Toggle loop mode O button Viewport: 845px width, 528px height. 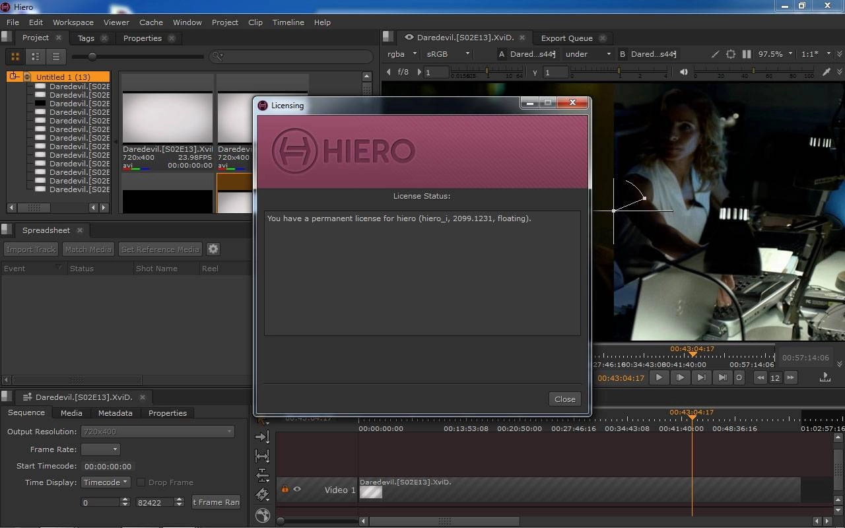(x=739, y=378)
